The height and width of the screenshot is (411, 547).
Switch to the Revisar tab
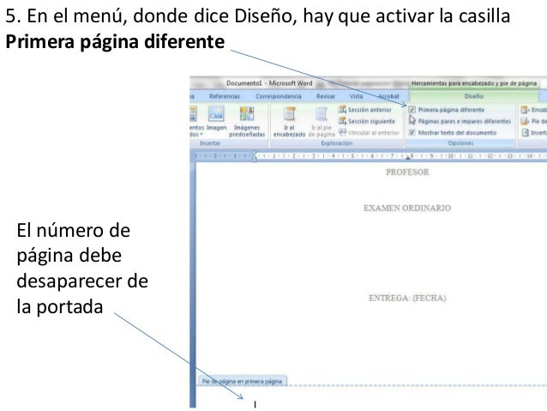(326, 96)
